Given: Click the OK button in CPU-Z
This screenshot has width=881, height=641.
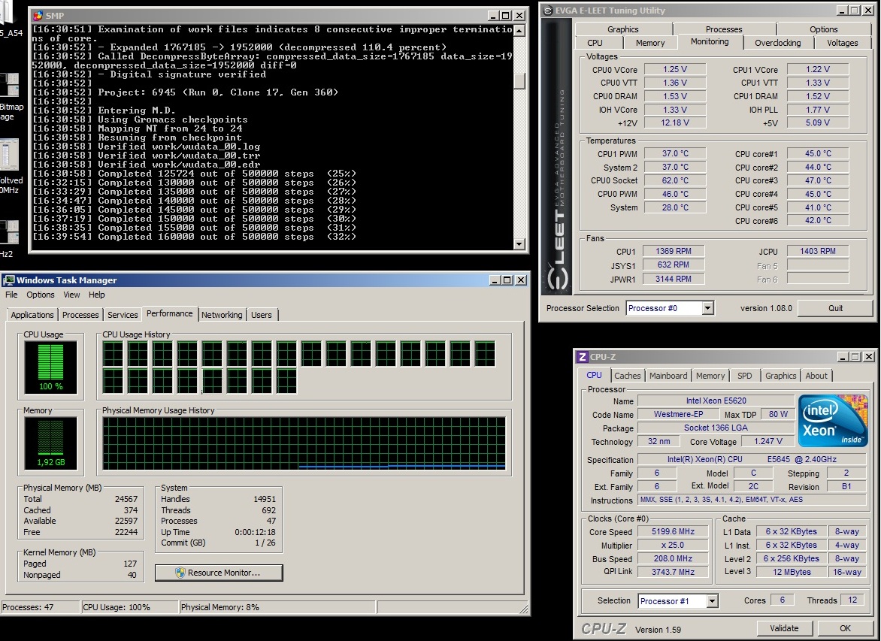Looking at the screenshot, I should coord(845,628).
